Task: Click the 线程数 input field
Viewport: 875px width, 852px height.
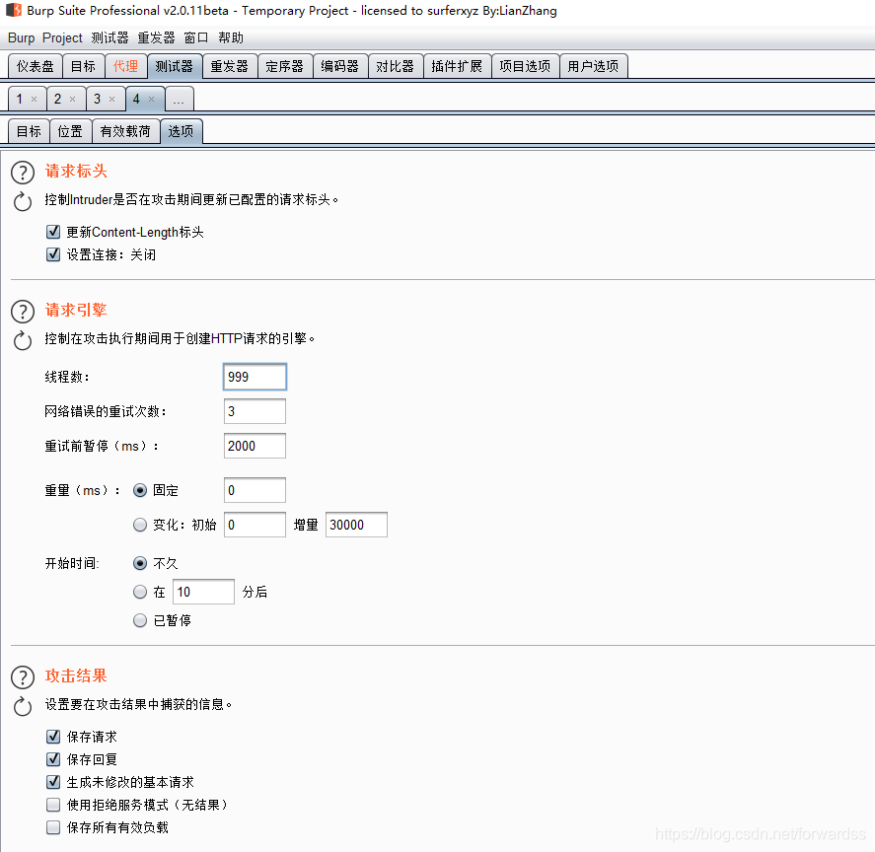Action: coord(255,377)
